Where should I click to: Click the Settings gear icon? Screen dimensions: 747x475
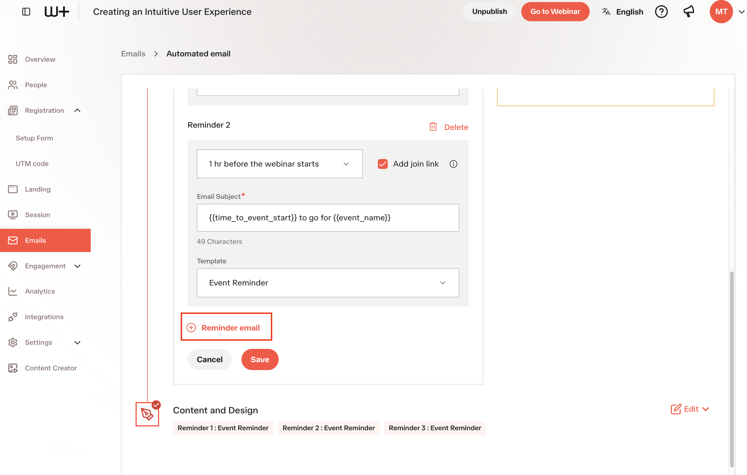point(13,342)
